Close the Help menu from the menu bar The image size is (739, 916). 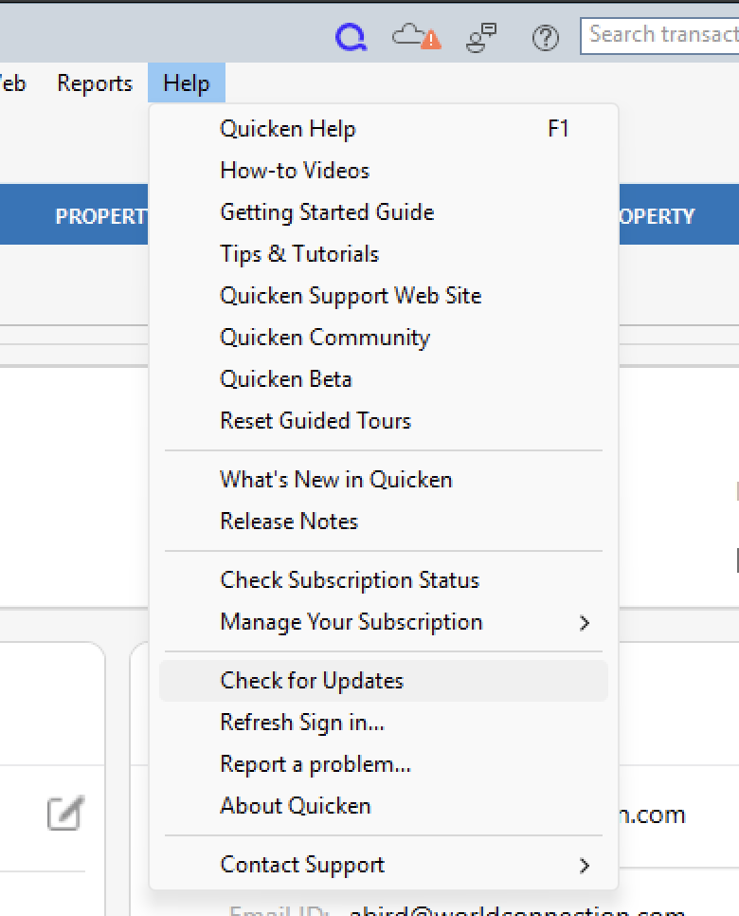coord(186,83)
